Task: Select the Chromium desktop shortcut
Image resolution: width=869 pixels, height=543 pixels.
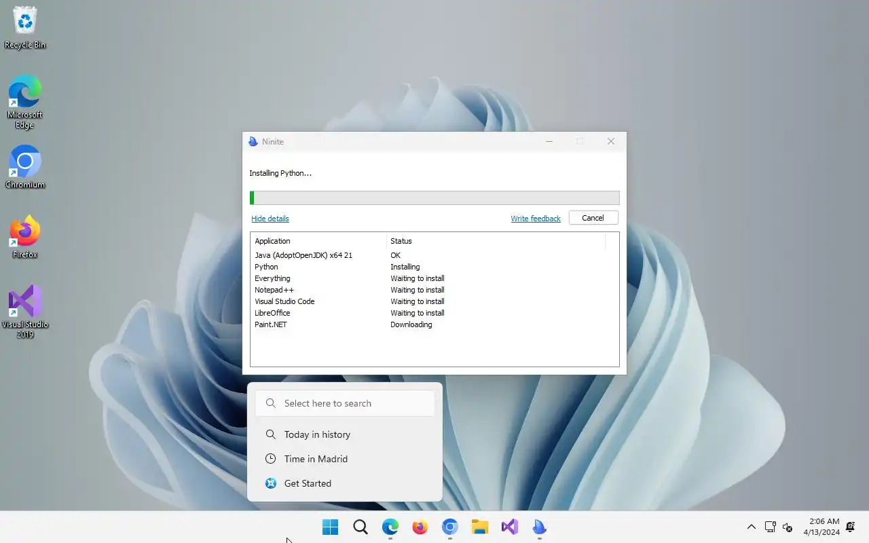Action: pos(25,167)
